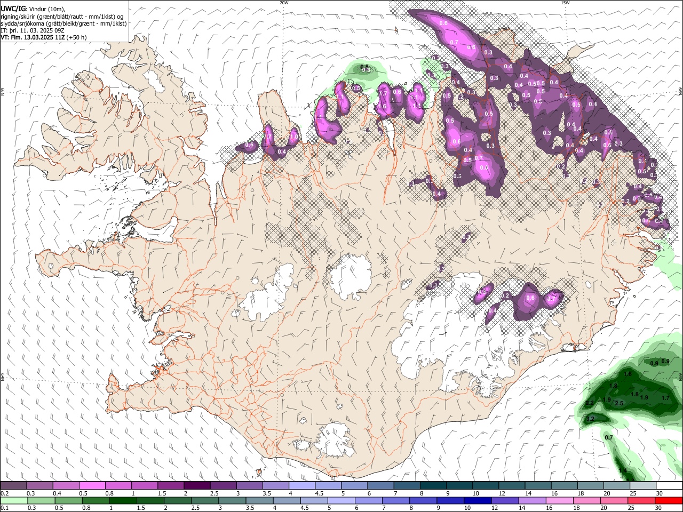Pick the light lavender 4 swatch in upper legend row
This screenshot has width=683, height=512.
point(302,486)
